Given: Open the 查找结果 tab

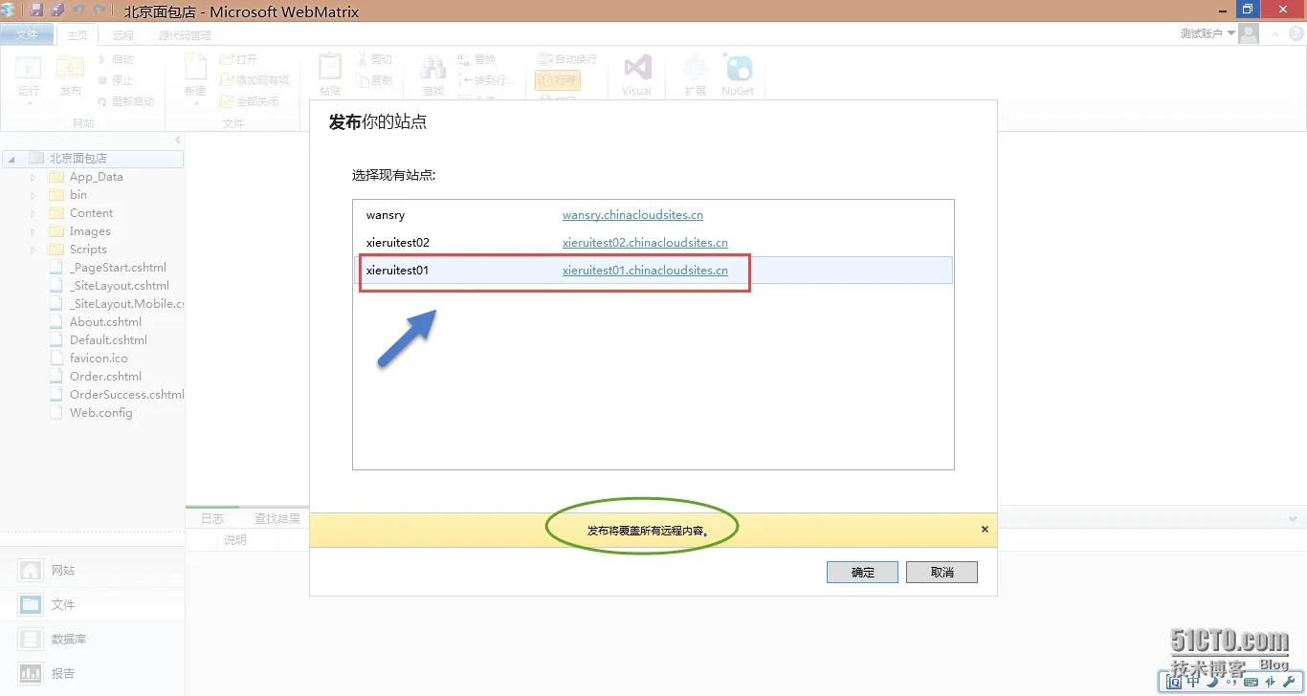Looking at the screenshot, I should [277, 518].
